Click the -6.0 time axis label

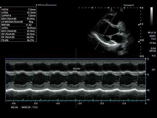(14, 104)
